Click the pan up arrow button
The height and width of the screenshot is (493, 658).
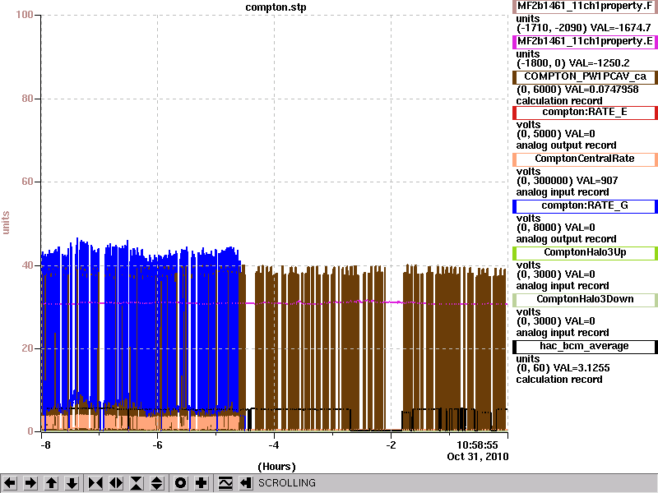[51, 483]
